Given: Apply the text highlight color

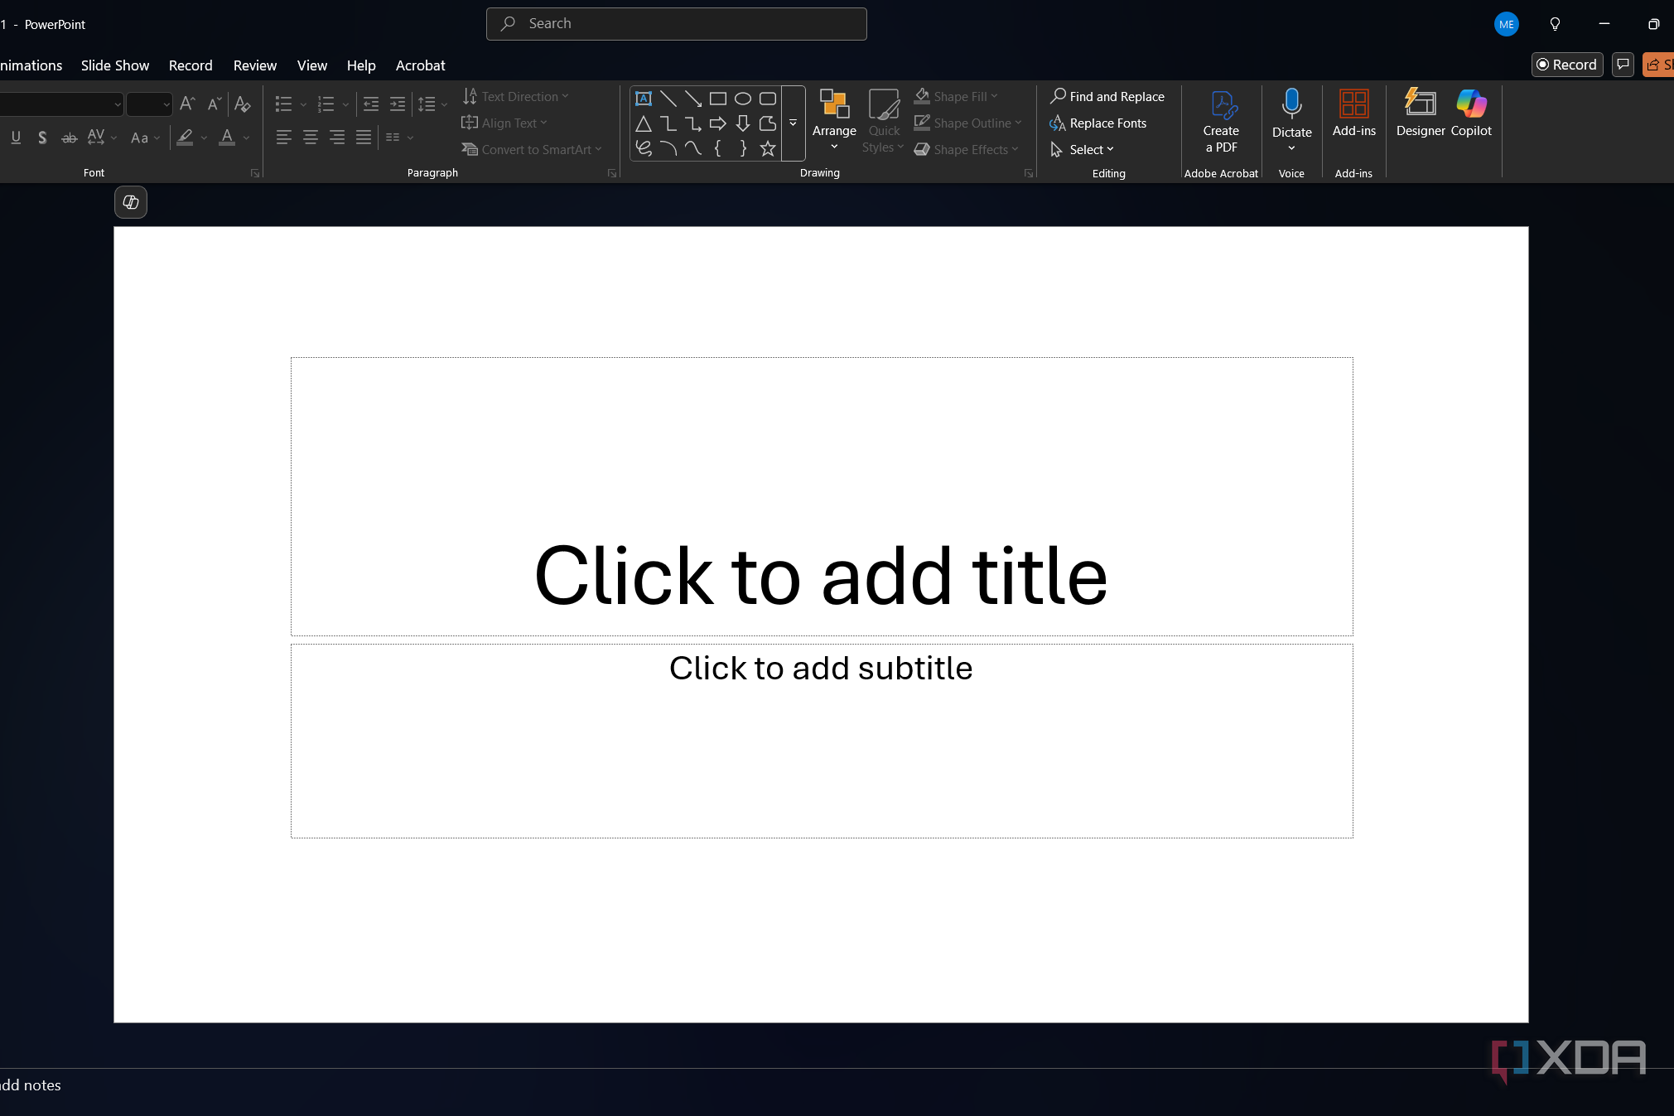Looking at the screenshot, I should 185,138.
